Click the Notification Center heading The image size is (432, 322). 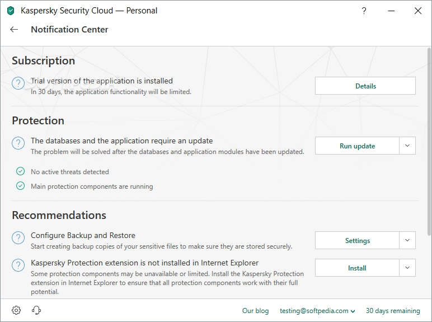[69, 29]
